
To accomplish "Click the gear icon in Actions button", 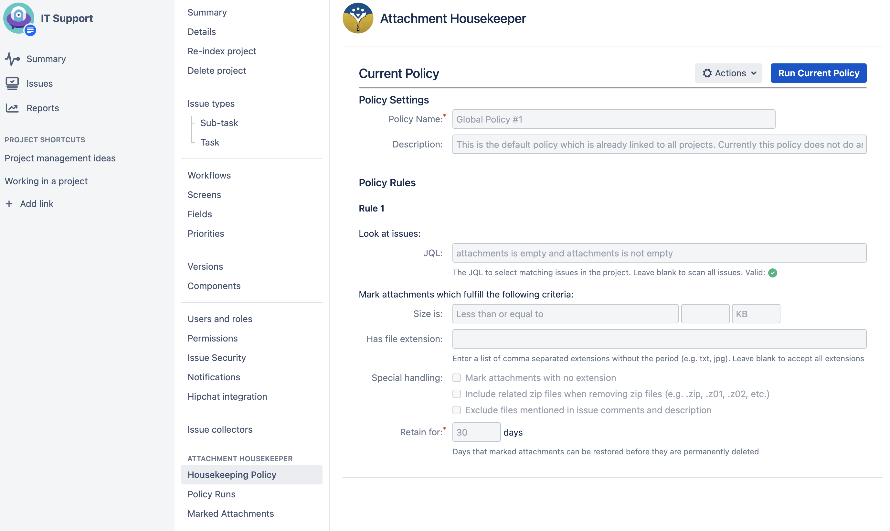I will point(707,73).
